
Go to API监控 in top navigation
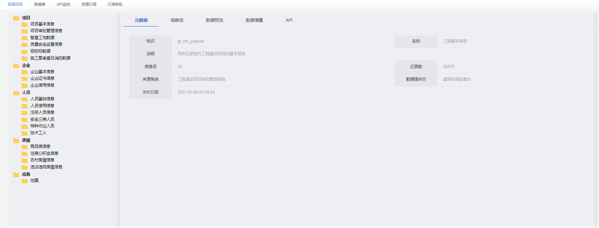[x=63, y=4]
